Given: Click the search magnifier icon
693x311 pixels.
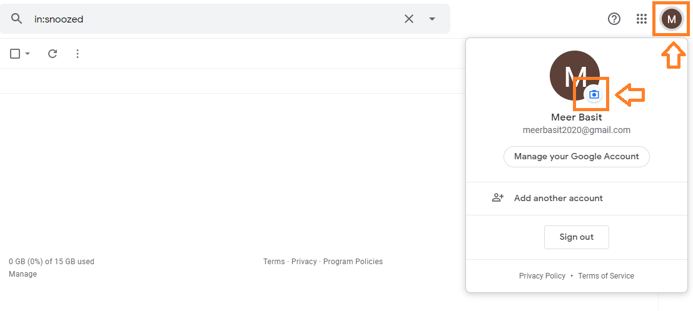Looking at the screenshot, I should tap(16, 19).
